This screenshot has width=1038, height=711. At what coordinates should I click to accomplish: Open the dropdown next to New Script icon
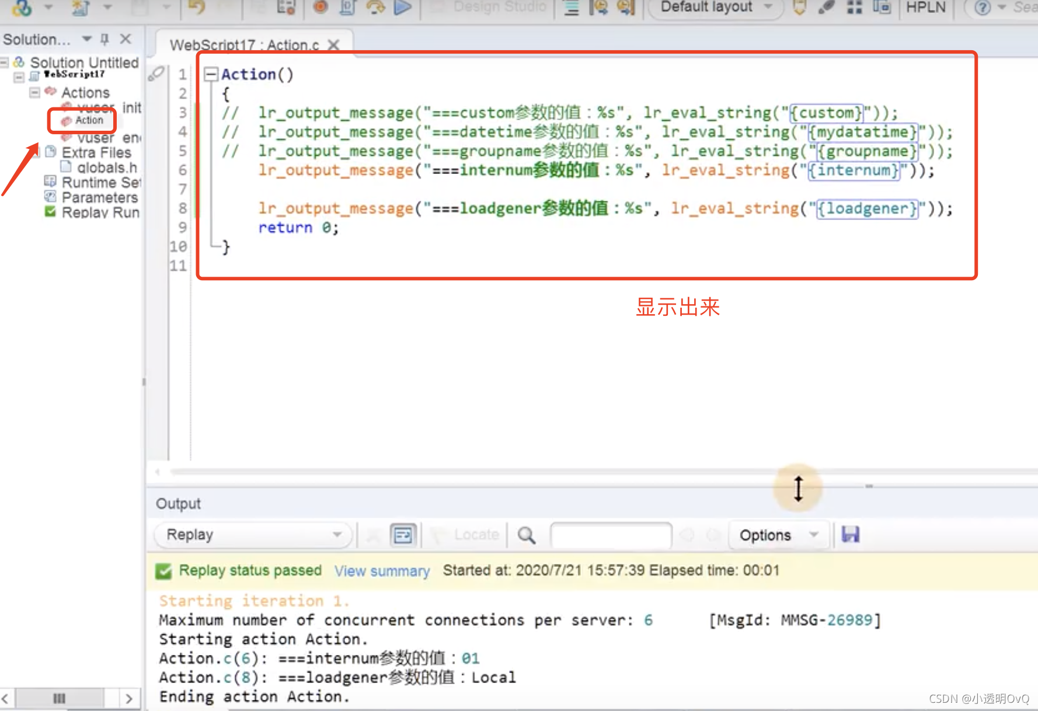click(x=107, y=8)
